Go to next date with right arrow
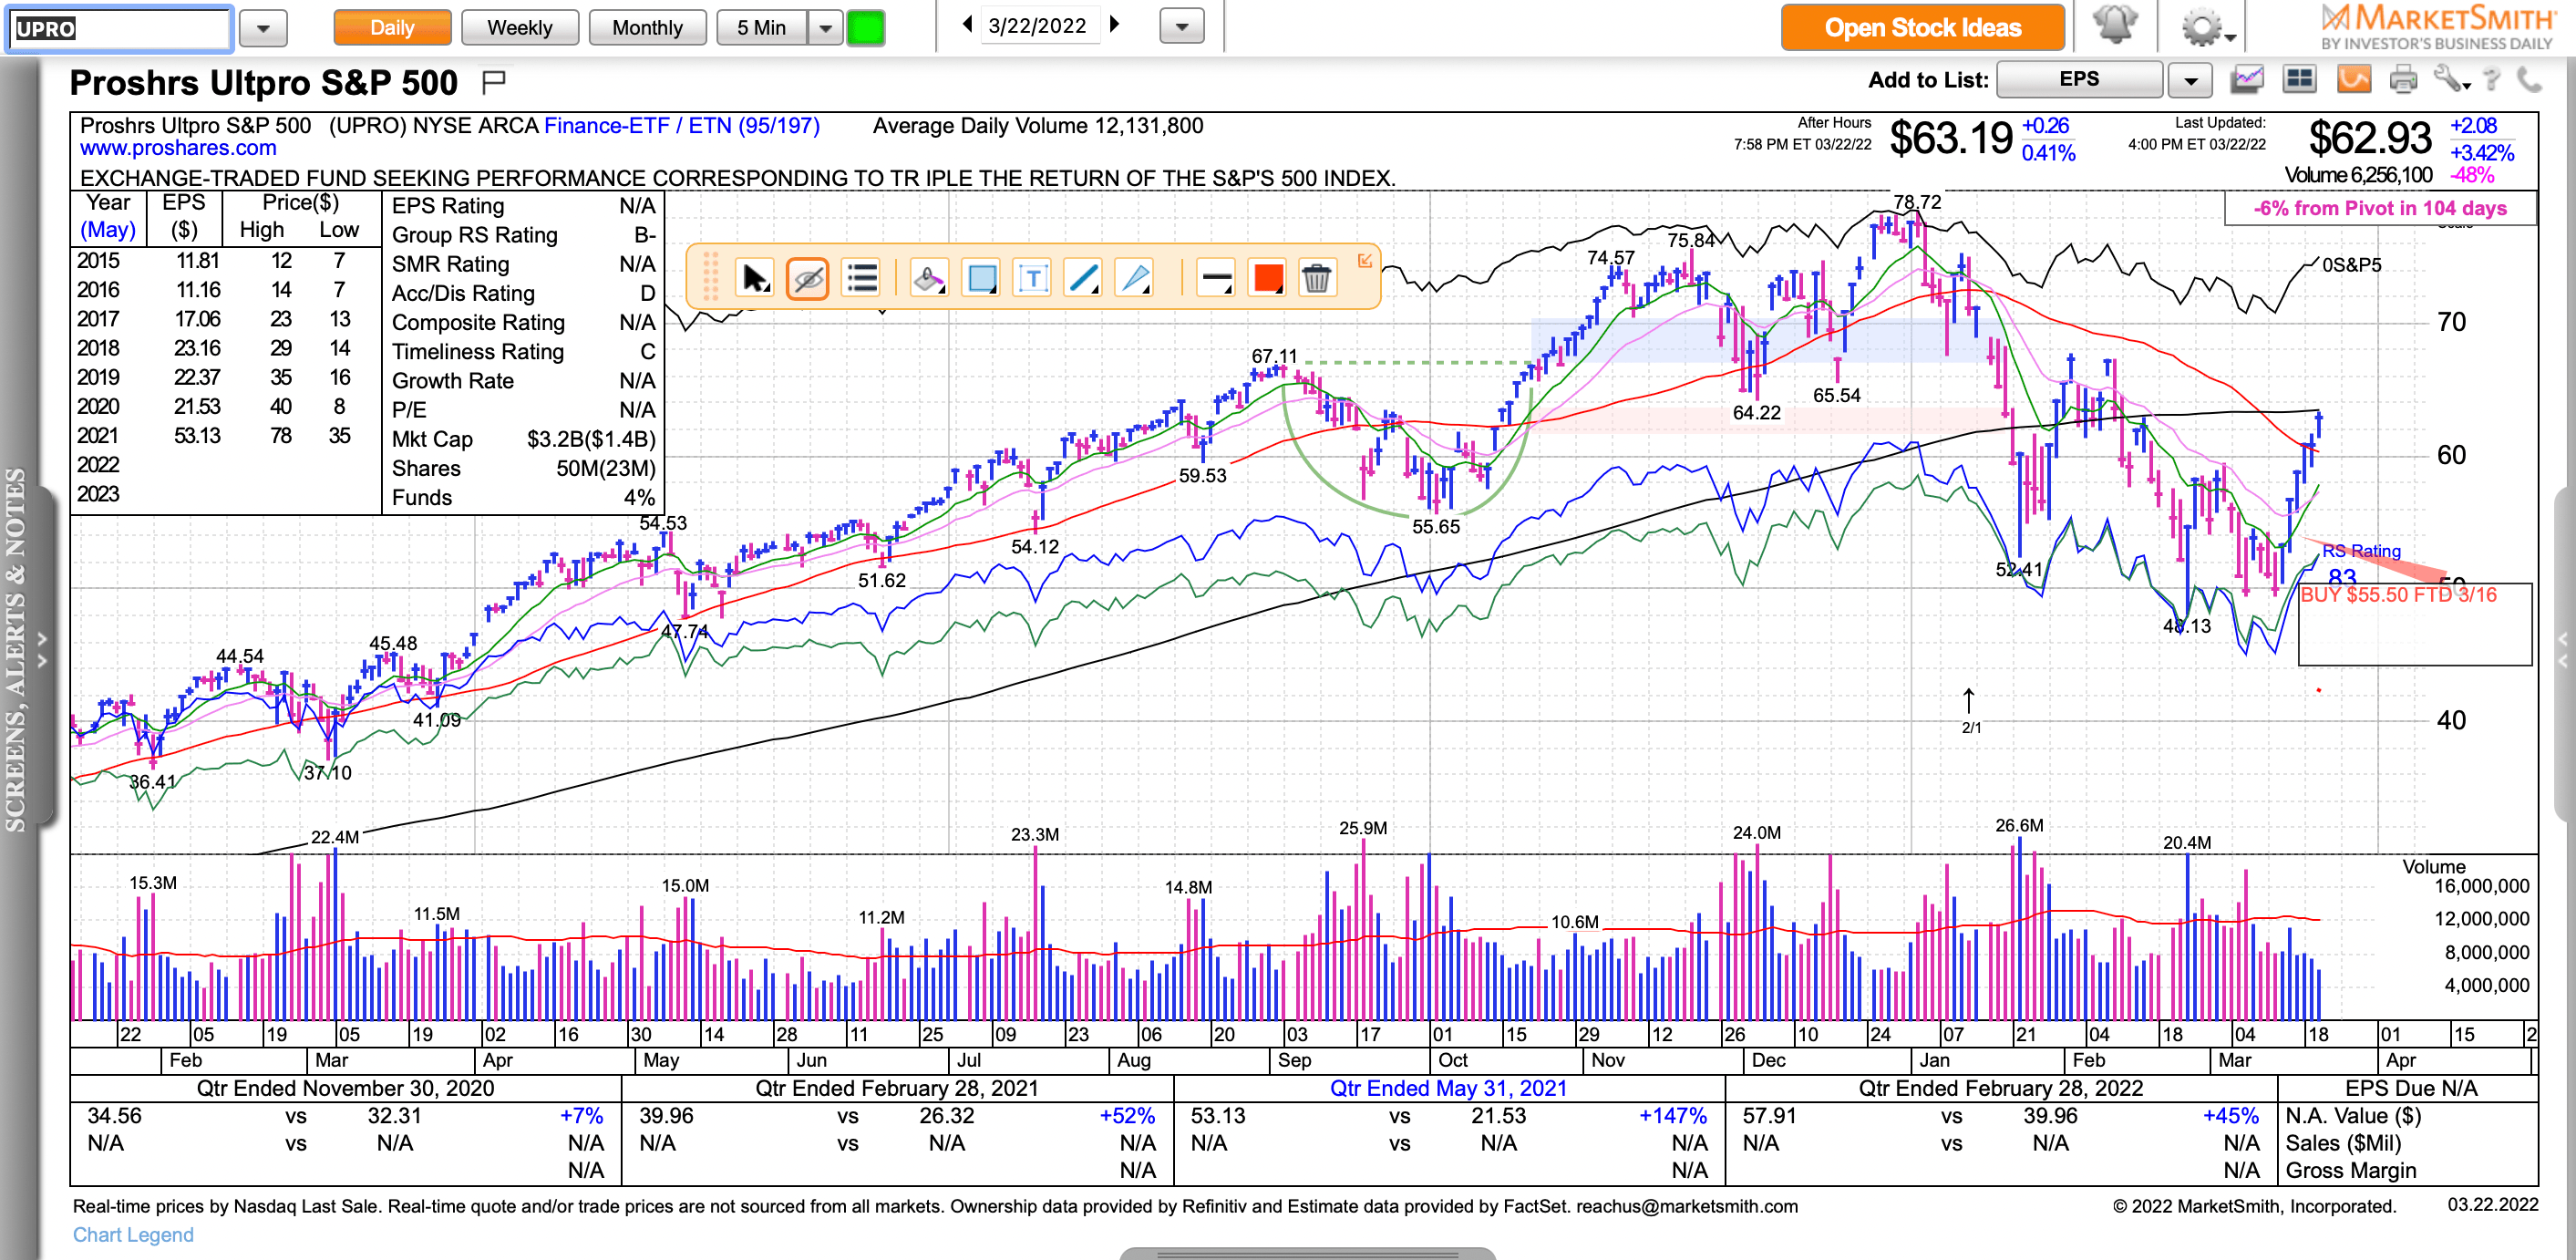 1114,24
